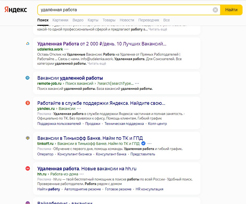Screen dimensions: 246x204
Task: Open the Техническая поддержка sitelink
Action: coord(124,124)
